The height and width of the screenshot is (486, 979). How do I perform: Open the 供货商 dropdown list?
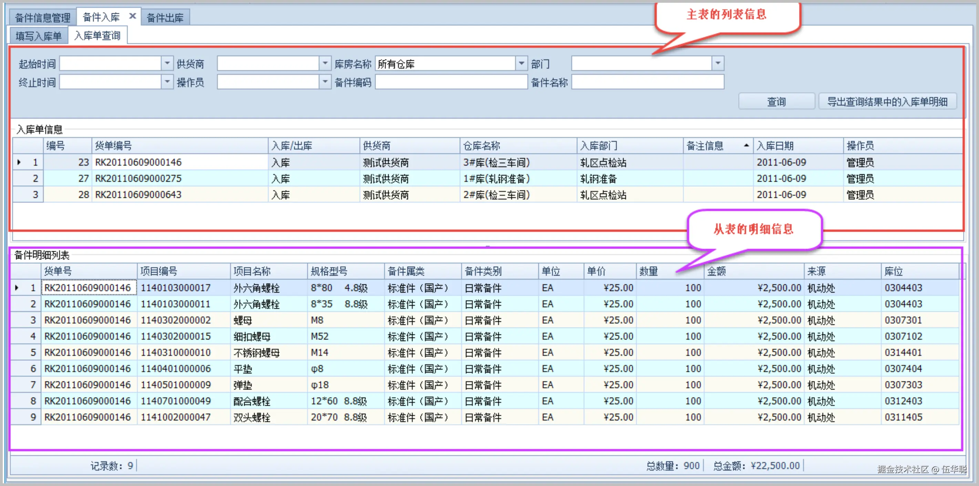pyautogui.click(x=324, y=63)
